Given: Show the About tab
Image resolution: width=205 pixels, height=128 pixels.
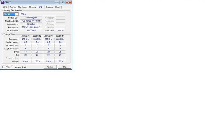Looking at the screenshot, I should 58,7.
